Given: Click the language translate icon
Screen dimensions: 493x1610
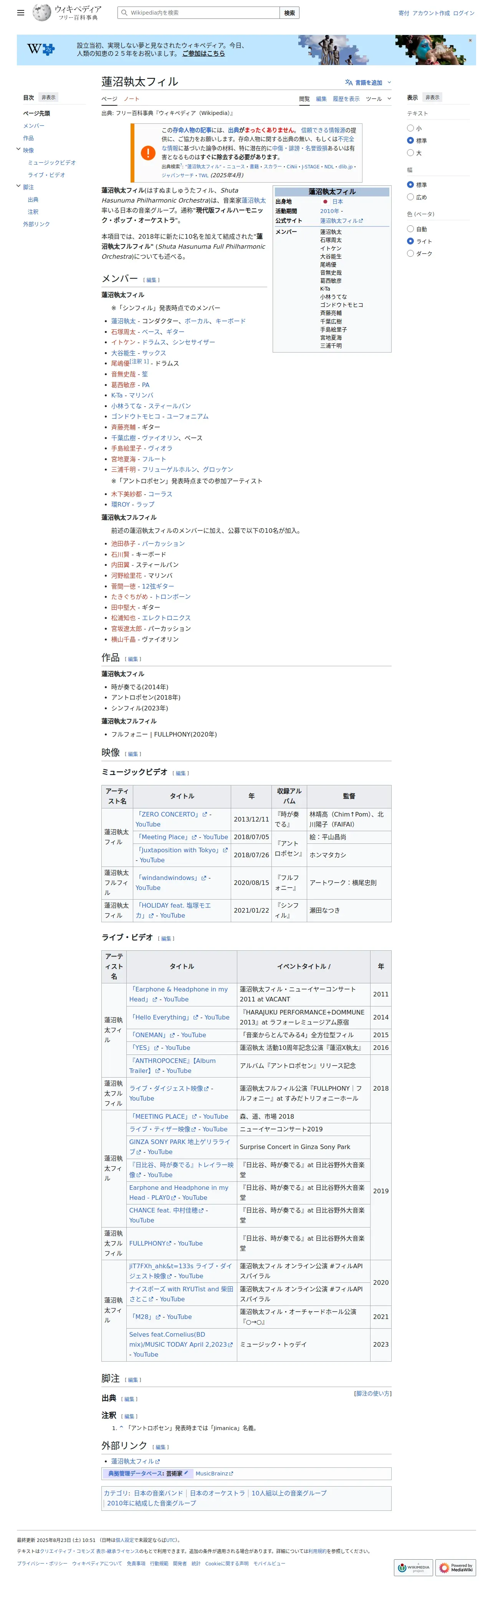Looking at the screenshot, I should pos(349,83).
